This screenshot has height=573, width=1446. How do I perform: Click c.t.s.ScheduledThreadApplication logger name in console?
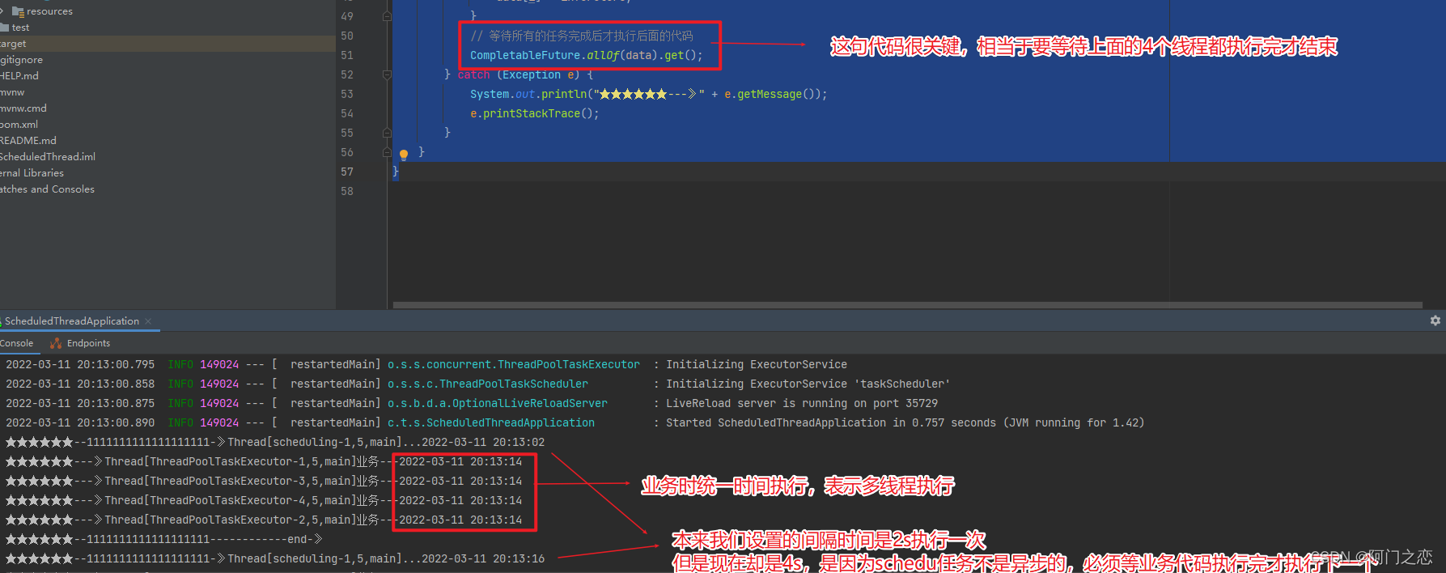491,423
